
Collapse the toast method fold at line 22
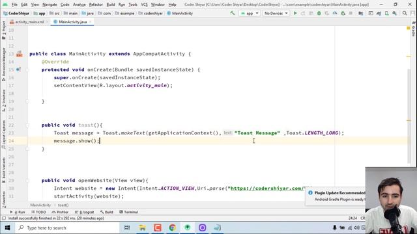27,125
